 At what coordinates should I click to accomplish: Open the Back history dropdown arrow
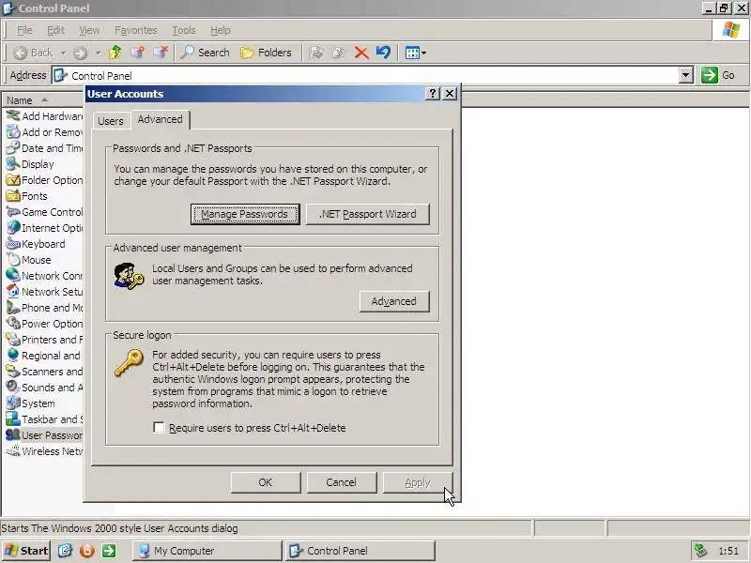pos(63,53)
